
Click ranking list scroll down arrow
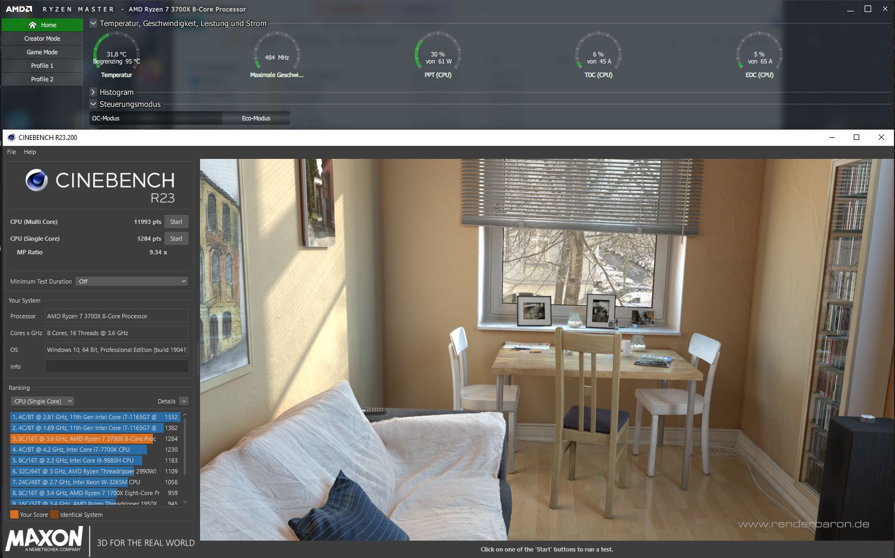pyautogui.click(x=185, y=502)
